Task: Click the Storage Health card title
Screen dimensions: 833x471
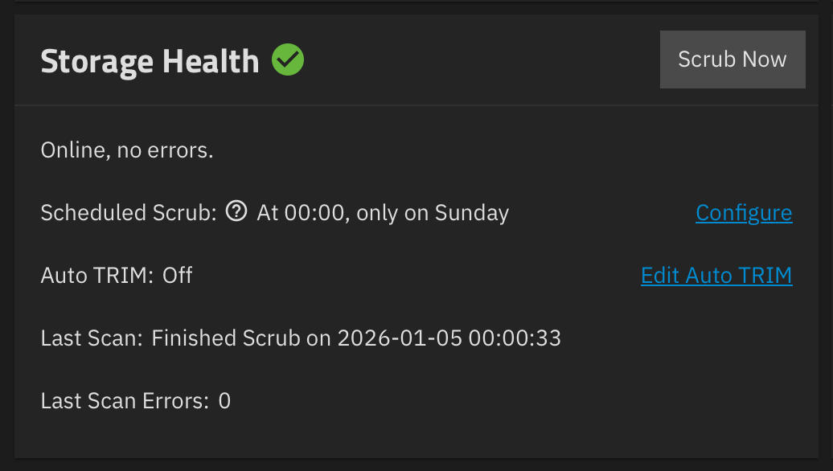Action: (x=150, y=61)
